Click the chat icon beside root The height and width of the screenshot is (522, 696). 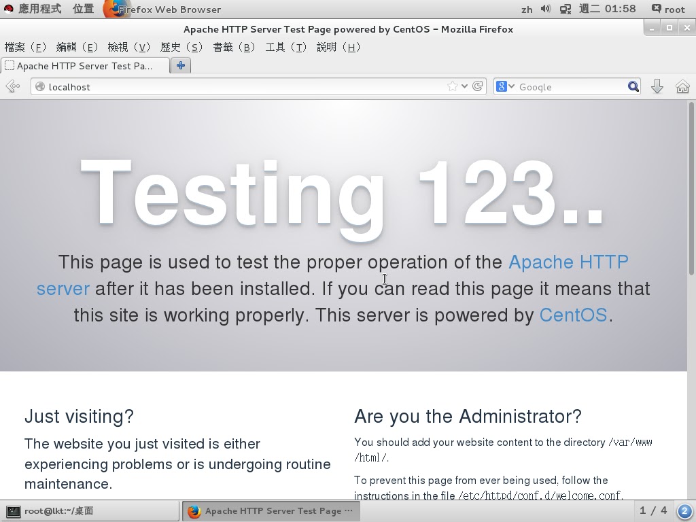click(656, 9)
